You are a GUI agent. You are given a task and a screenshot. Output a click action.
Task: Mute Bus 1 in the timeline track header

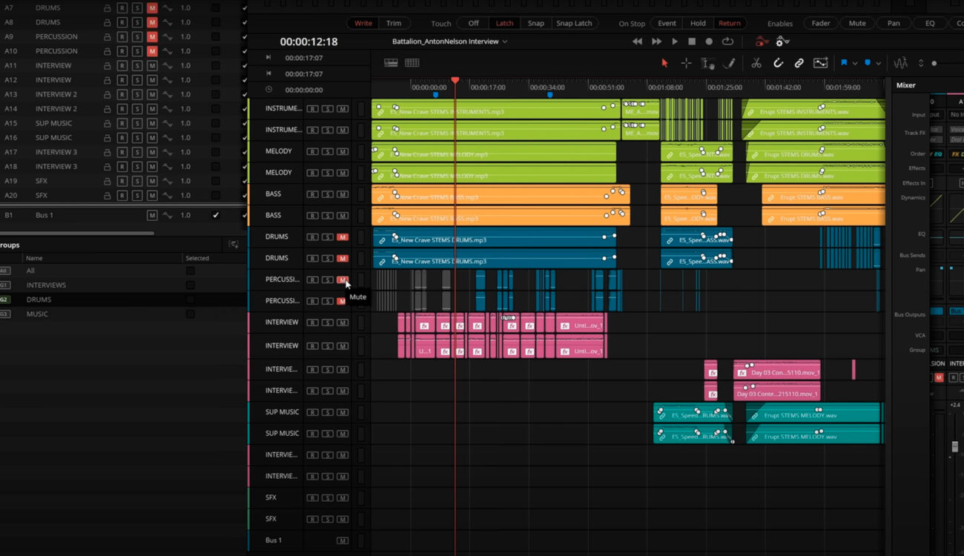pos(343,540)
